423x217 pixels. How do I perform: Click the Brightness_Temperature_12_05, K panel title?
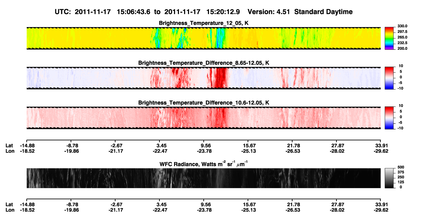pos(204,23)
